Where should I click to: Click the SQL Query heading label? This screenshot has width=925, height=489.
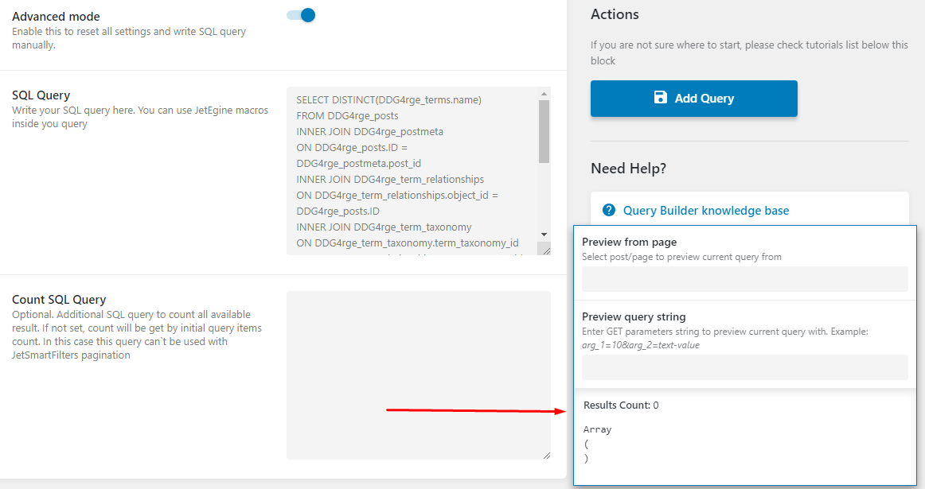(41, 95)
